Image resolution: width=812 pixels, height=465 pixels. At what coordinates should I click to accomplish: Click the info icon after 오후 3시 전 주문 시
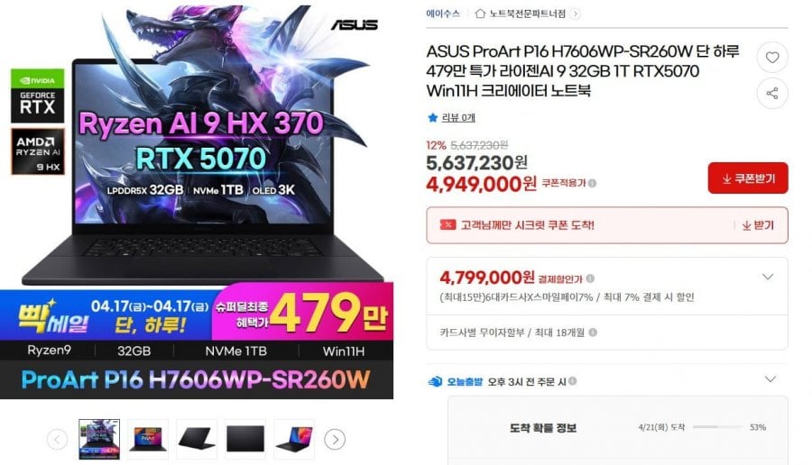pos(572,381)
